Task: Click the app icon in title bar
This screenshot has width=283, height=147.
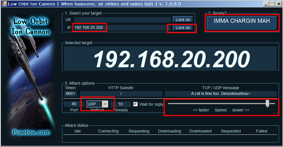Action: click(x=4, y=4)
